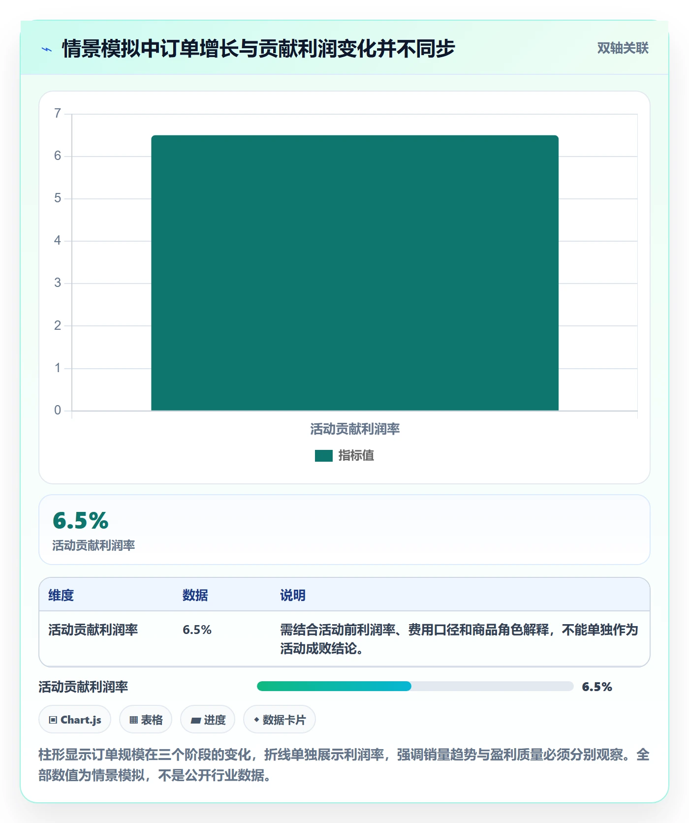Click the heading 情景模拟中订单增长与贡献利润变化并不同步
The height and width of the screenshot is (823, 689).
pyautogui.click(x=258, y=49)
